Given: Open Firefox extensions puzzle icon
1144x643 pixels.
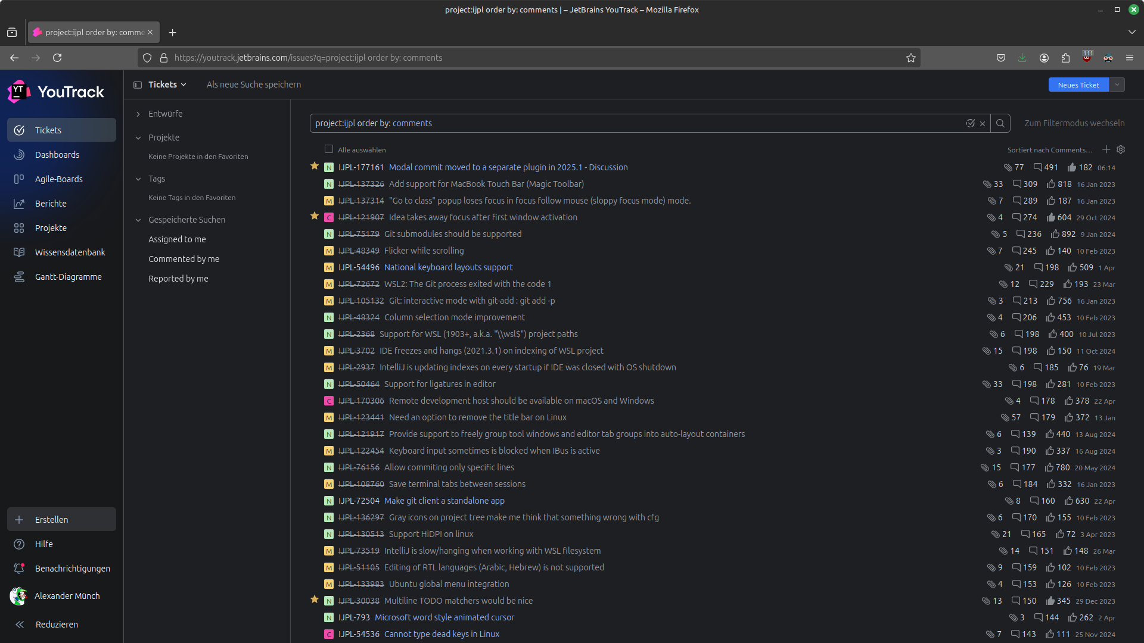Looking at the screenshot, I should [x=1065, y=58].
